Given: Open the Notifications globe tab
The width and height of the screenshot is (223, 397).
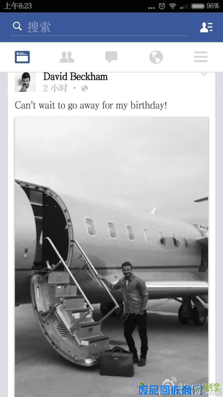Looking at the screenshot, I should point(156,57).
